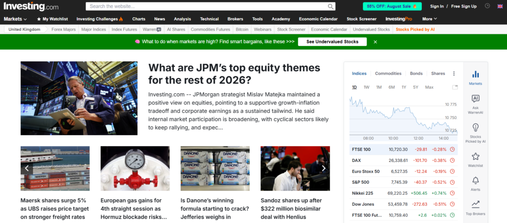Select the 6M chart range
The image size is (507, 223).
392,87
